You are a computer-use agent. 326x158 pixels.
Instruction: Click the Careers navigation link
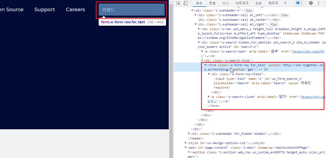(76, 10)
